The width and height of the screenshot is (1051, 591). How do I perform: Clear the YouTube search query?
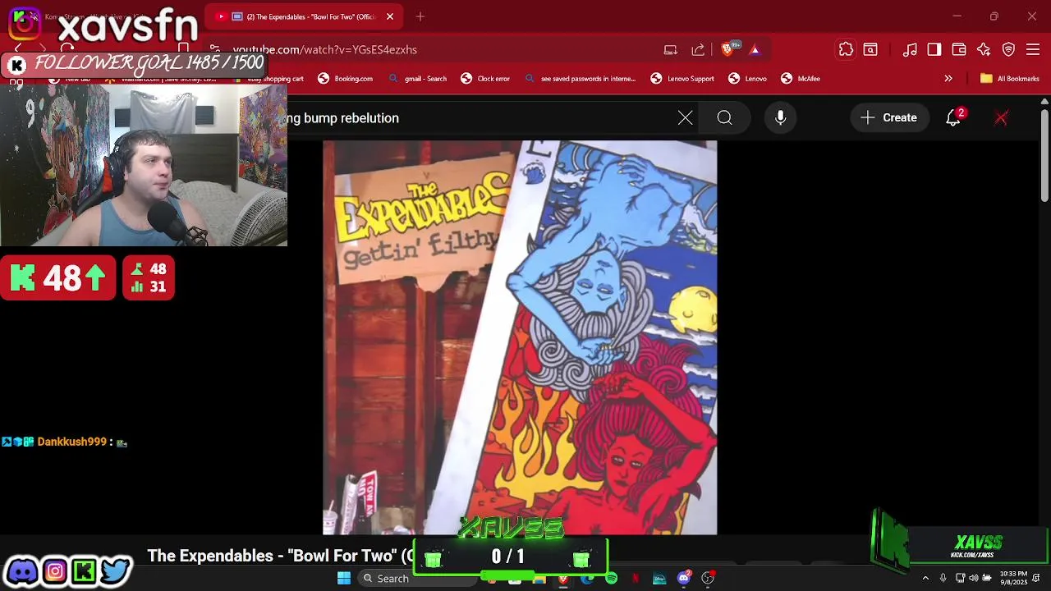[686, 118]
